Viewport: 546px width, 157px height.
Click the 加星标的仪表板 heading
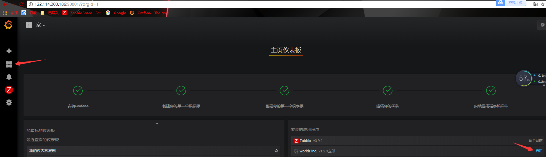[41, 130]
